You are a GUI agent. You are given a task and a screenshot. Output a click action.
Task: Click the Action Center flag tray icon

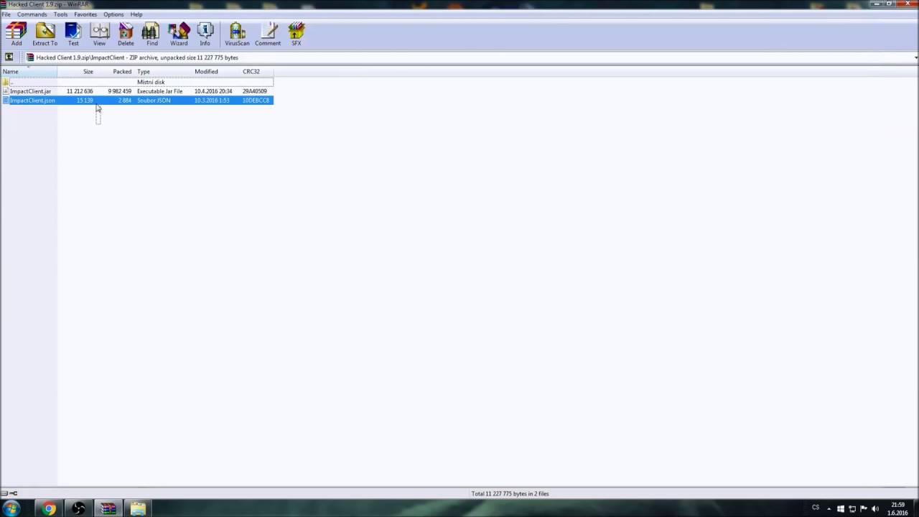864,508
